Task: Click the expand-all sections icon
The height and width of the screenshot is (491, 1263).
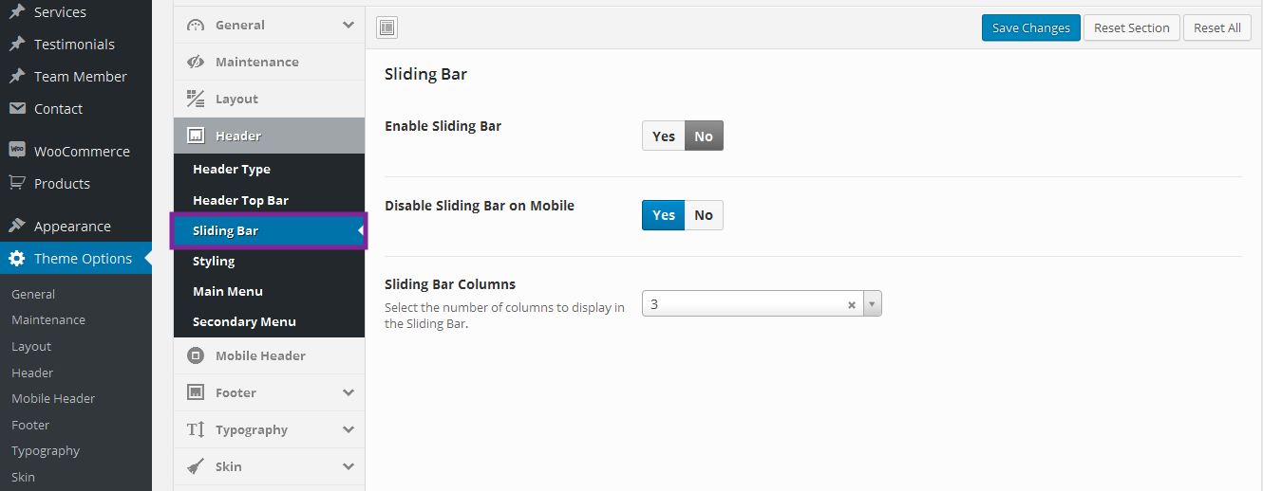Action: click(387, 27)
